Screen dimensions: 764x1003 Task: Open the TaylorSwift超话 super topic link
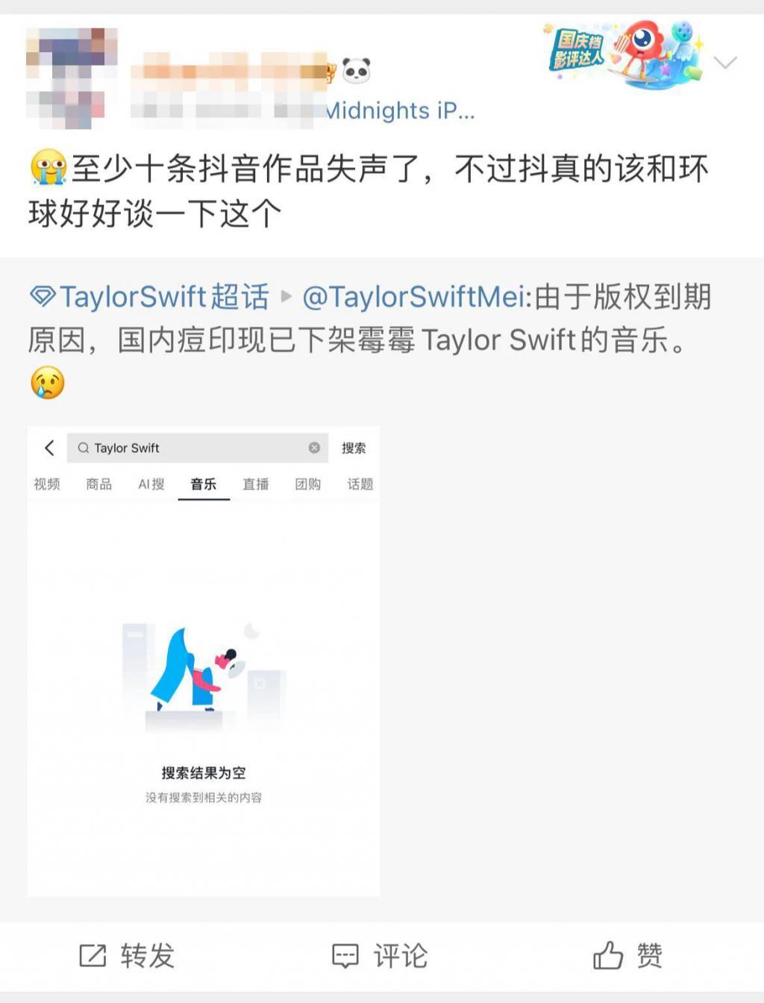click(x=164, y=297)
